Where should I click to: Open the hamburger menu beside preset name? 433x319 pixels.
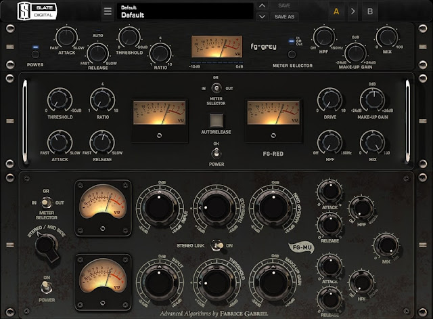coord(108,12)
